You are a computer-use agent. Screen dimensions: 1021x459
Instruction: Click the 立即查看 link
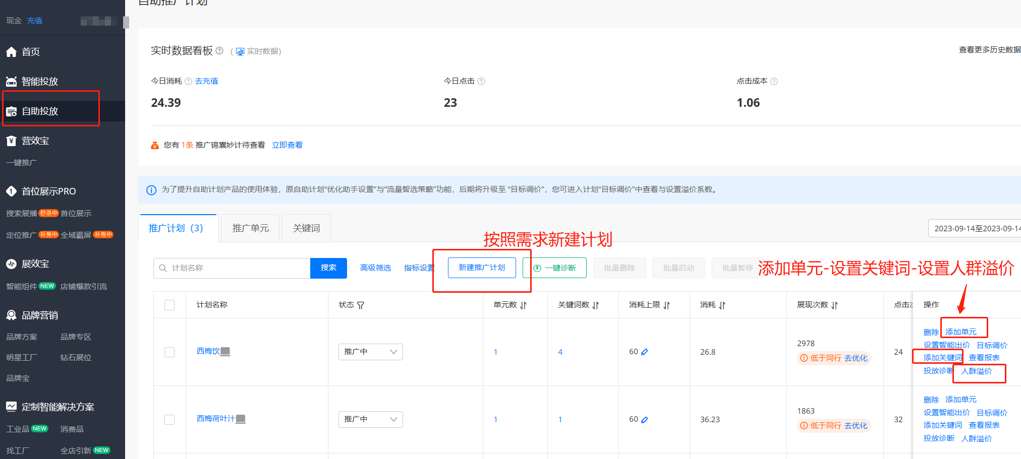[287, 145]
